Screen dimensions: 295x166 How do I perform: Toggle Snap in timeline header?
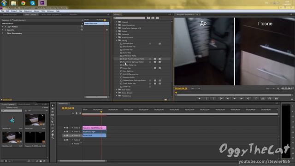pos(73,113)
